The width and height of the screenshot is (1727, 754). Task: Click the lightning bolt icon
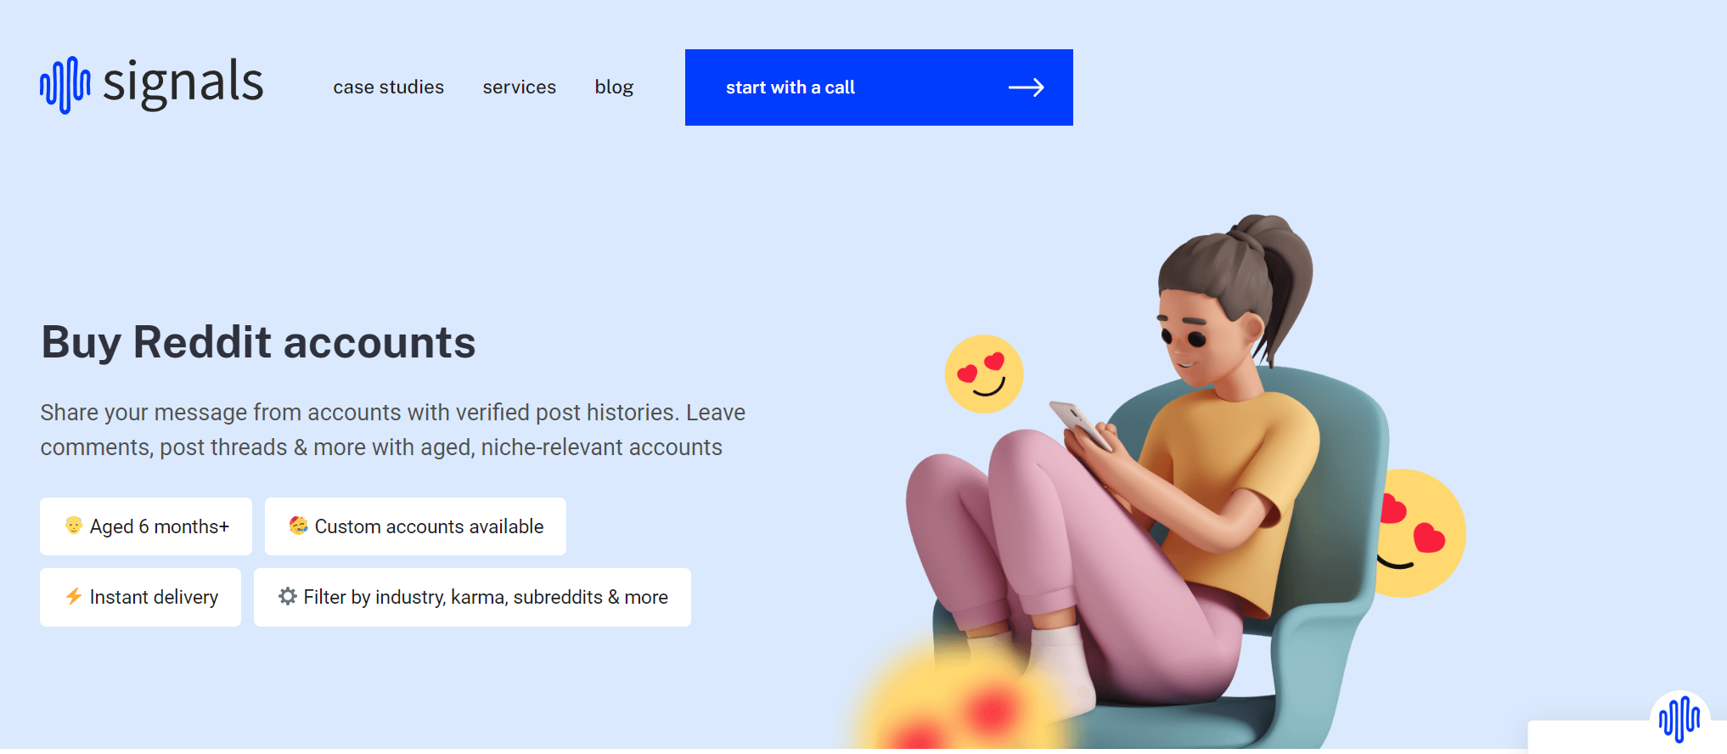74,596
